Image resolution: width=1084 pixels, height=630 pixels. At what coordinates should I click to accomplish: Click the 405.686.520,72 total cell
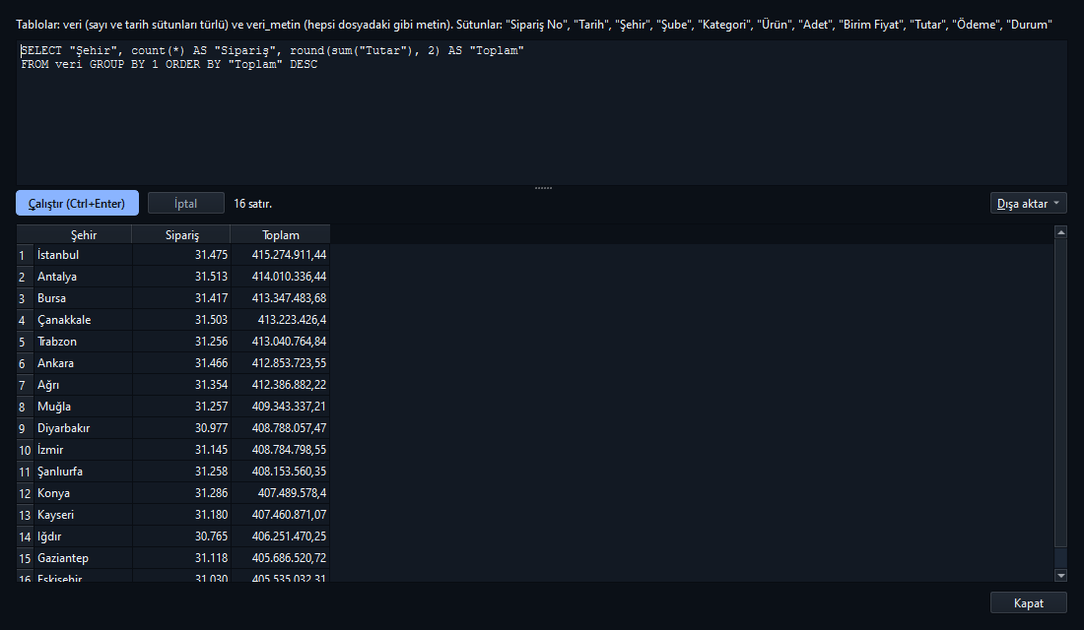(280, 557)
